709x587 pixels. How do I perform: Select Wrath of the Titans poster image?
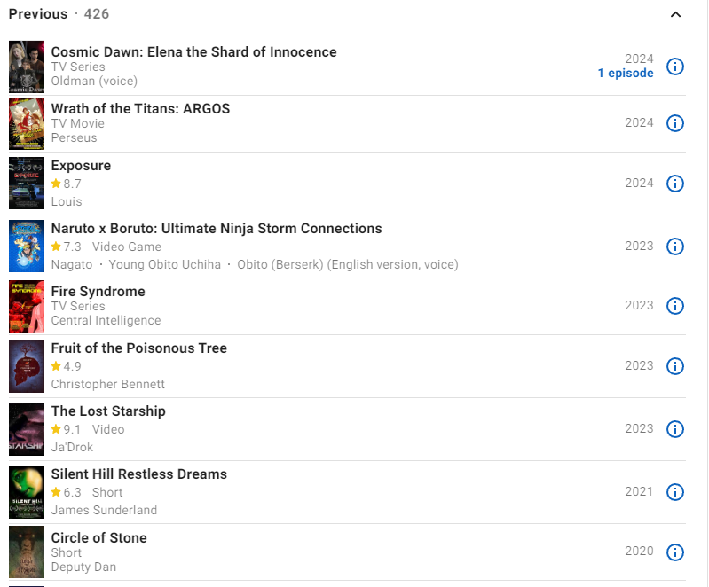coord(27,123)
